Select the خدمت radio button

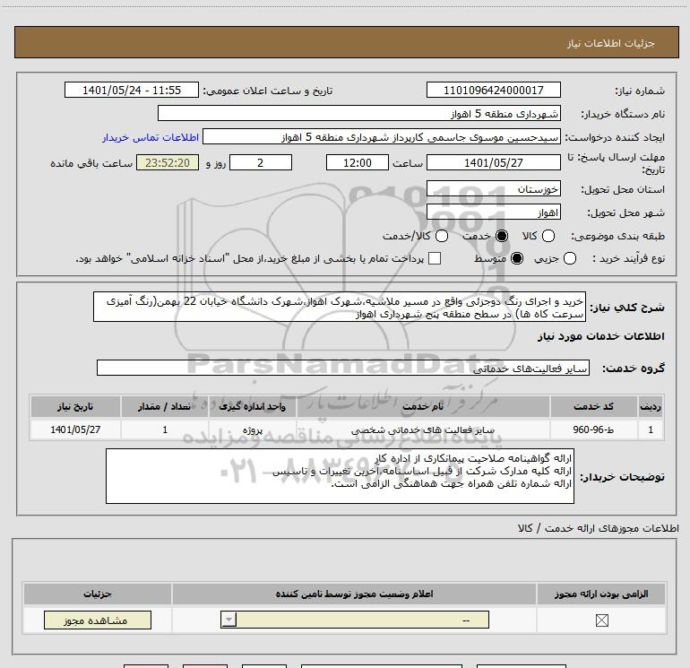(x=502, y=236)
